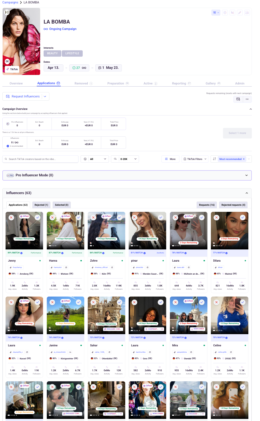260x421 pixels.
Task: Click the requests remaining envelope icon
Action: click(x=238, y=99)
